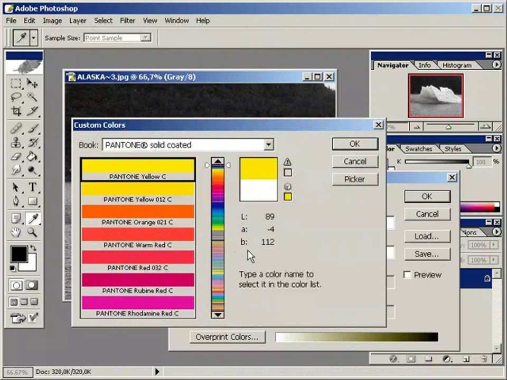Screen dimensions: 507x380
Task: Select the Blur tool
Action: pyautogui.click(x=15, y=170)
